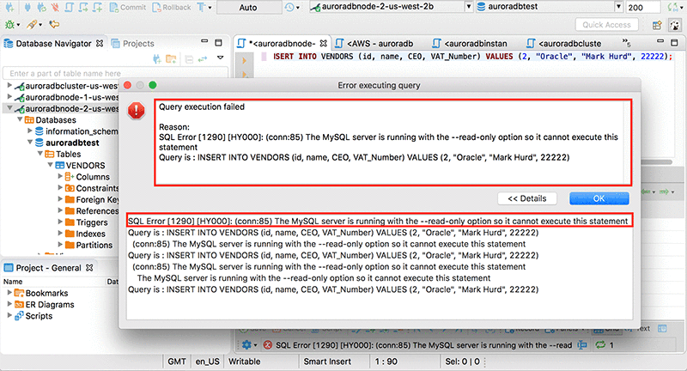Click the Rollback button
687x371 pixels.
pyautogui.click(x=171, y=7)
